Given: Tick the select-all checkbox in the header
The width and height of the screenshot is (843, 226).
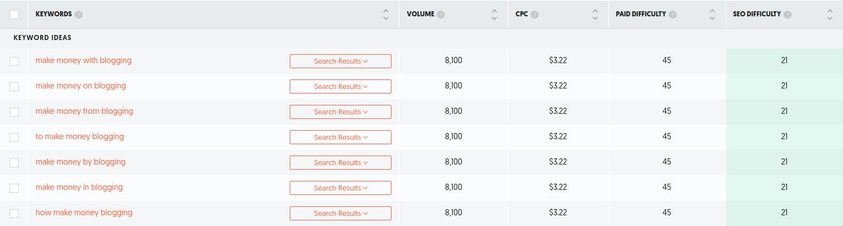Looking at the screenshot, I should pos(14,15).
